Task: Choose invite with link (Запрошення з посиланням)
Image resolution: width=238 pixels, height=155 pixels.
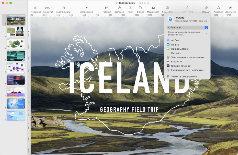Action: tap(187, 57)
